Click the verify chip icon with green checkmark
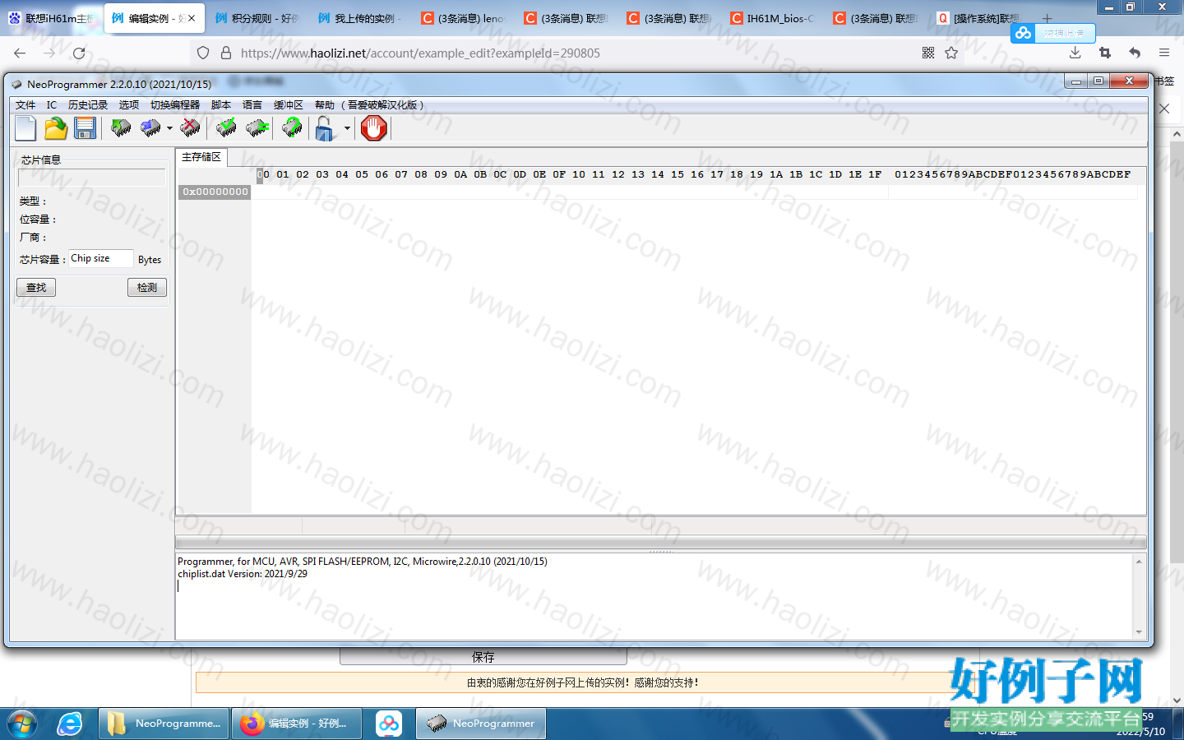The width and height of the screenshot is (1184, 740). (x=226, y=128)
